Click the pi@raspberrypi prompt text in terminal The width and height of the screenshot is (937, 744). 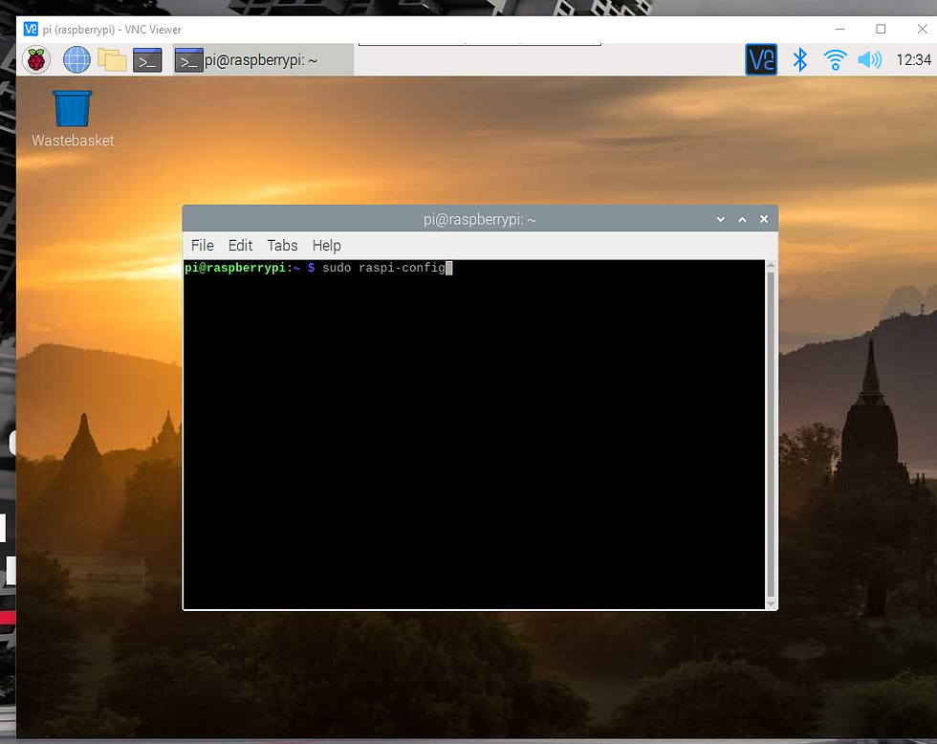click(x=235, y=268)
